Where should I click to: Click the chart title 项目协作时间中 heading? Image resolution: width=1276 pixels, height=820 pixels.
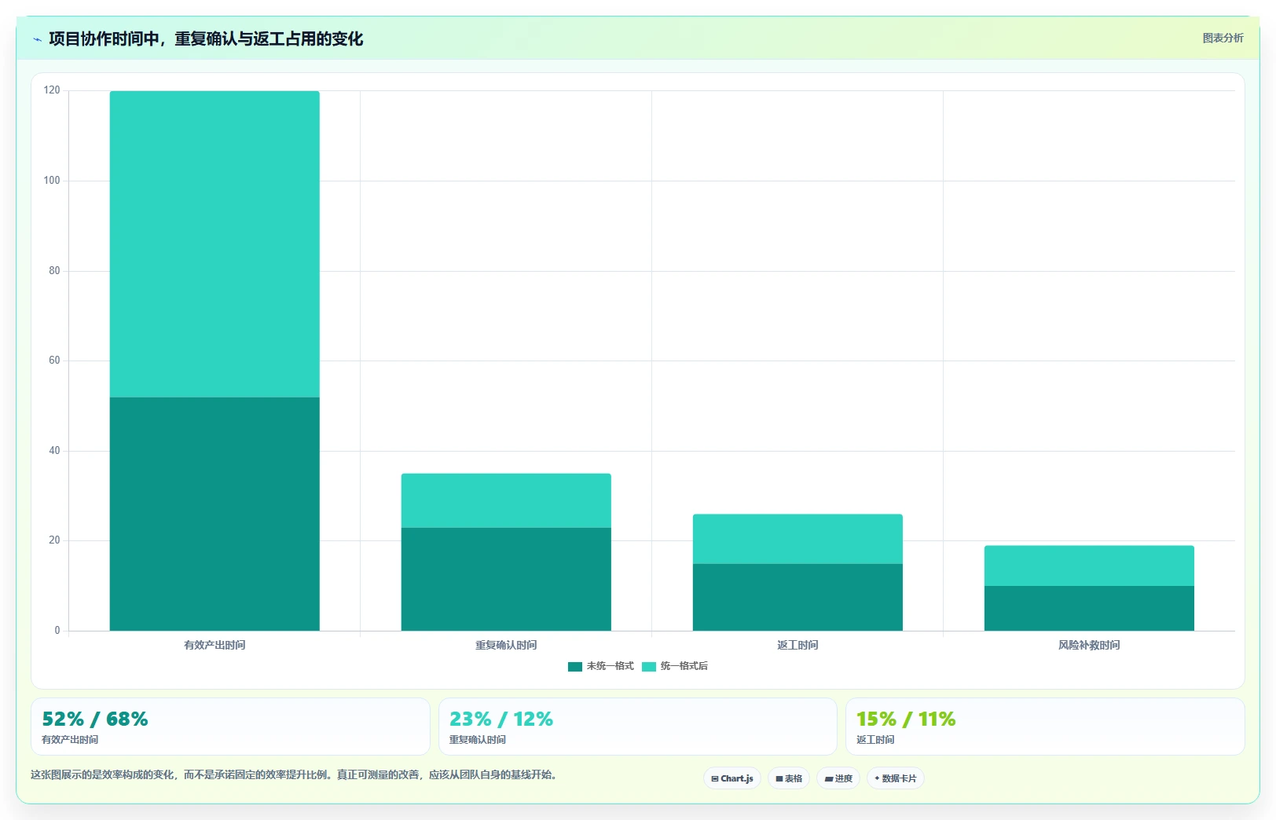pos(206,38)
